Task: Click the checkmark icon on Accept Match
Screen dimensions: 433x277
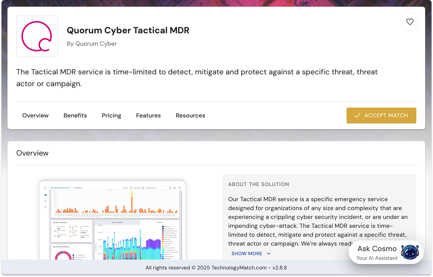Action: pos(357,115)
